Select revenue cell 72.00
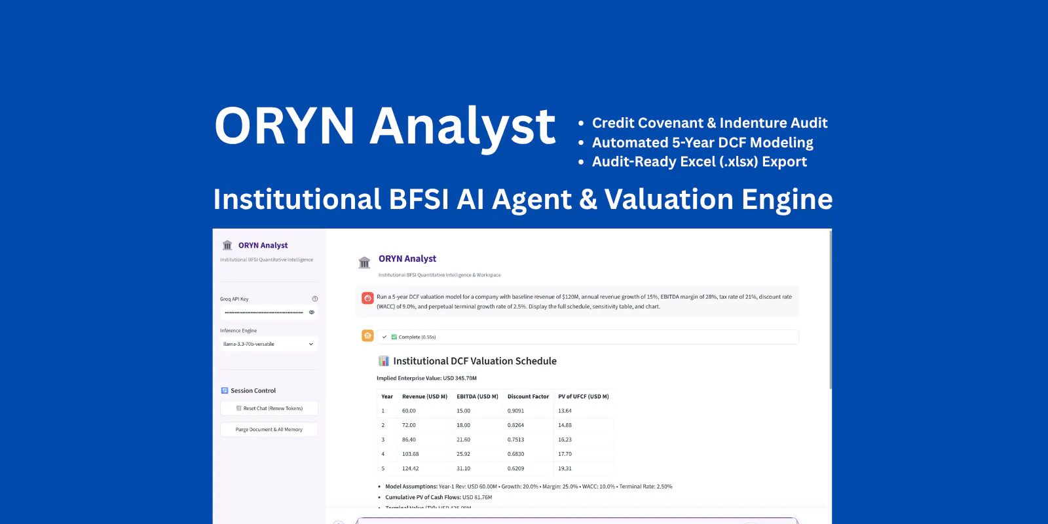Image resolution: width=1048 pixels, height=524 pixels. point(409,425)
